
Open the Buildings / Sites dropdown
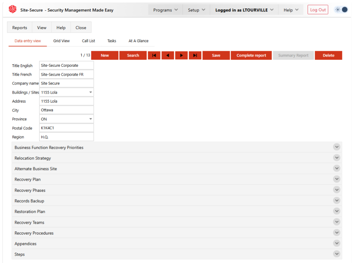click(91, 92)
